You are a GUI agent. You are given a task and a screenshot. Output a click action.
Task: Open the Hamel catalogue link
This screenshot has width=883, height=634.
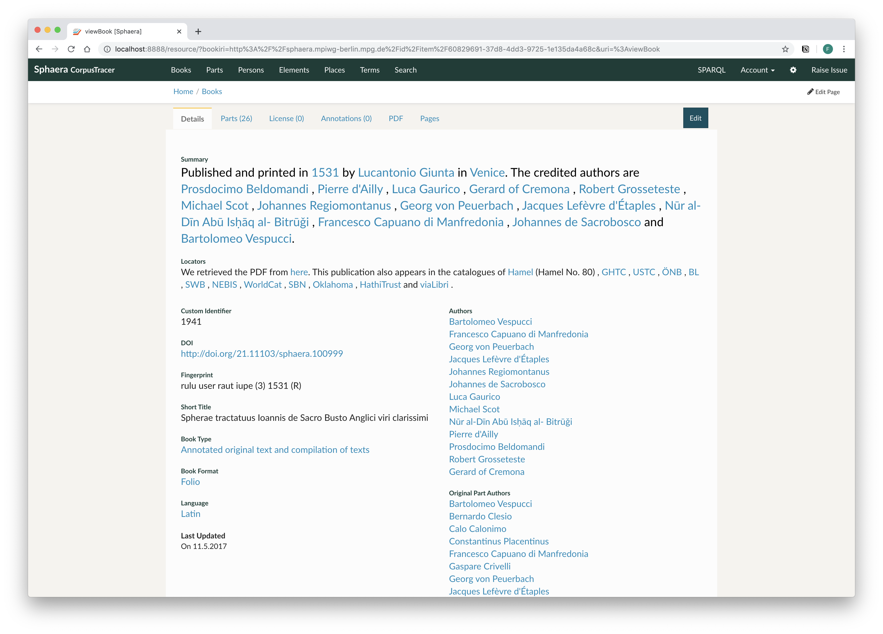point(520,272)
